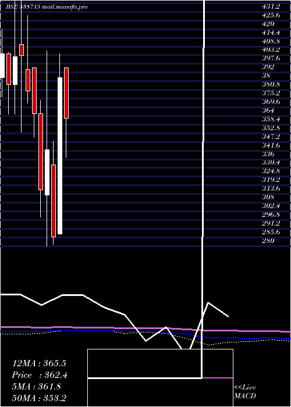Click the 280 price axis label
The image size is (291, 407).
268,241
